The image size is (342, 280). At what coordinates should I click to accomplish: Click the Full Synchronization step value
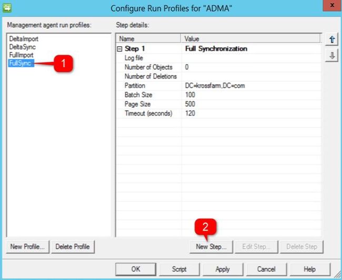point(216,48)
